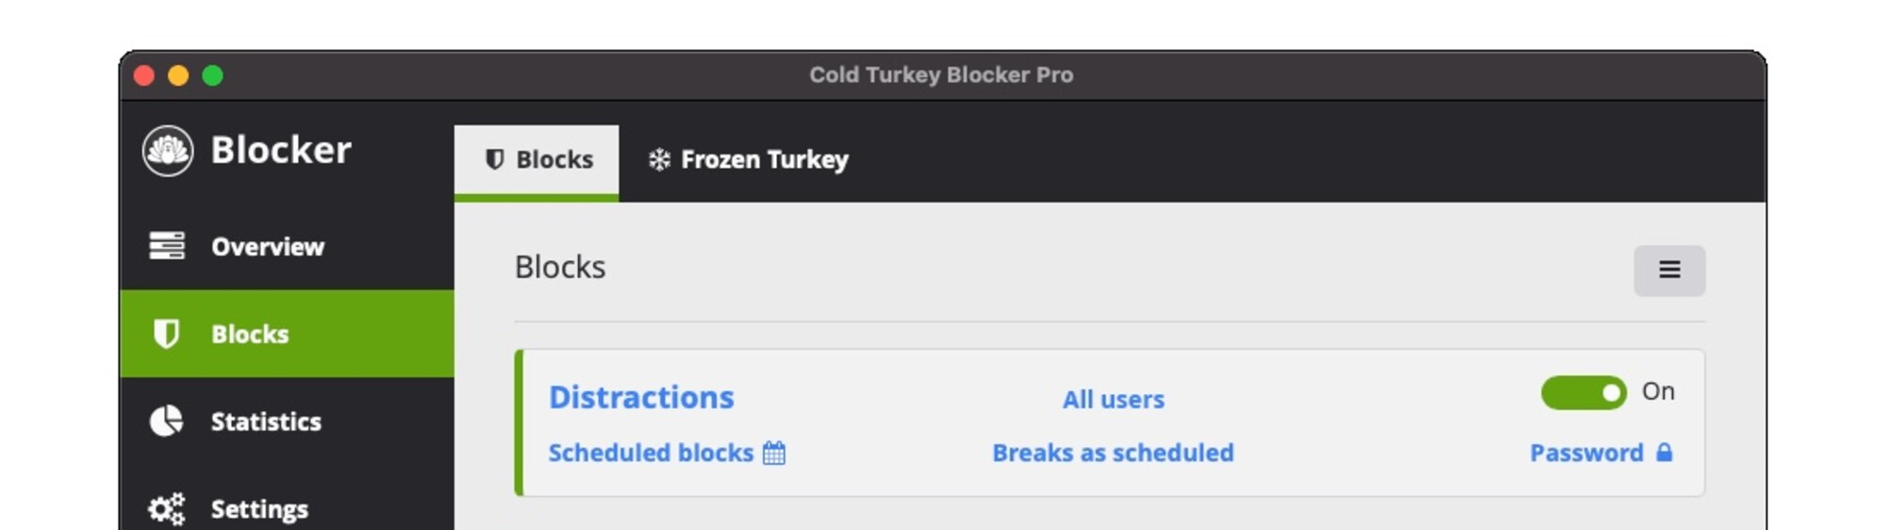1886x530 pixels.
Task: Open Breaks as scheduled settings
Action: [x=1113, y=454]
